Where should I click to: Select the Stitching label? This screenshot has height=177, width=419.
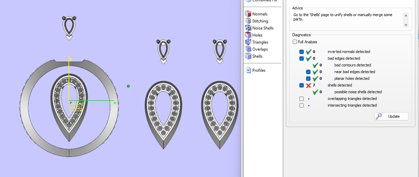click(x=260, y=21)
